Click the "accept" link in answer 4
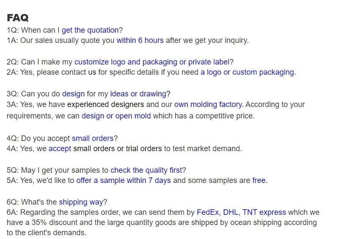The height and width of the screenshot is (239, 347). [x=60, y=149]
